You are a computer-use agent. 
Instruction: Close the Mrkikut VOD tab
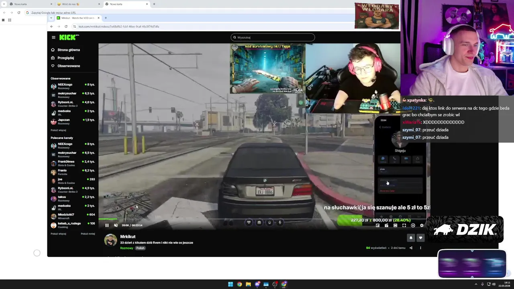point(98,18)
